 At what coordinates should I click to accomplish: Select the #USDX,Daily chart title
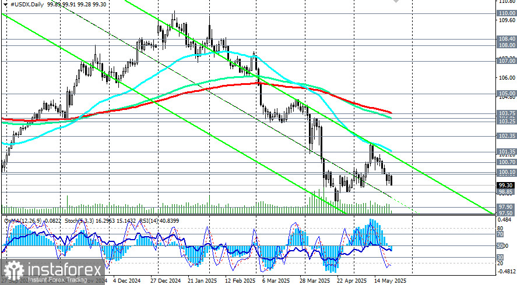point(27,5)
